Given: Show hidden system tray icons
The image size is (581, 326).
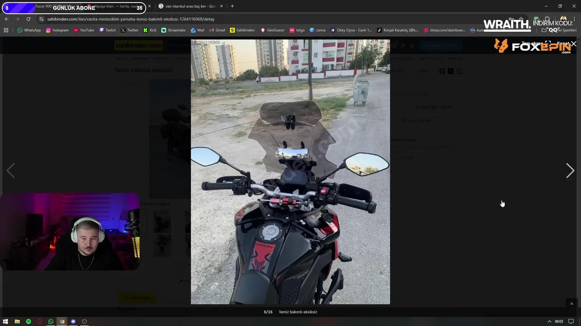Looking at the screenshot, I should click(549, 321).
